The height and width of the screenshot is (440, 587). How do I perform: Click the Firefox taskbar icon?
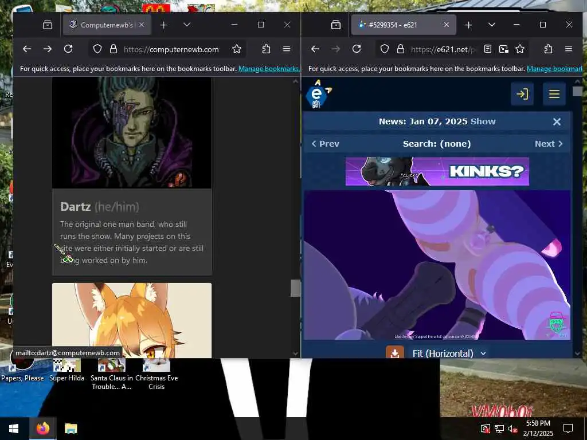42,429
